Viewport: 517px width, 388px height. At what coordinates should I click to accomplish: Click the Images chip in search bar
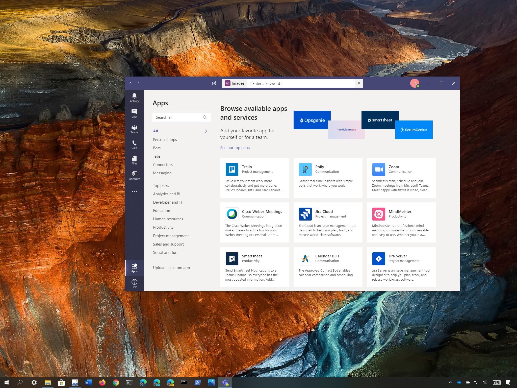[235, 83]
